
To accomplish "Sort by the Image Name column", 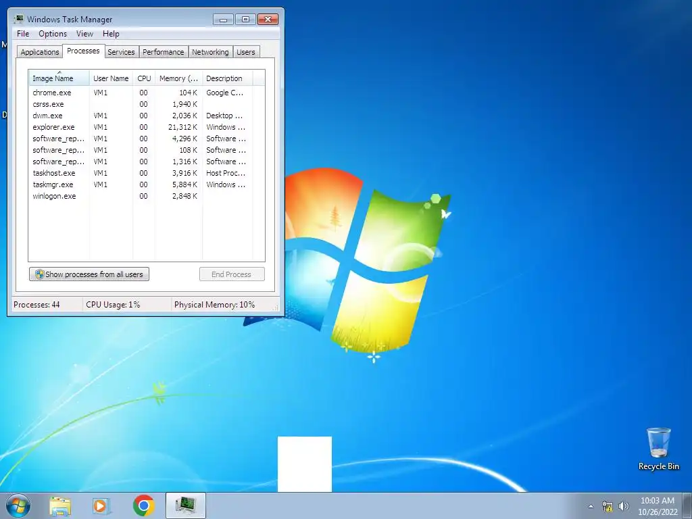I will coord(59,78).
